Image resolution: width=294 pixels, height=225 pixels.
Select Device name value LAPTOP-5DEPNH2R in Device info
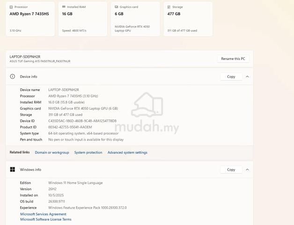point(64,90)
